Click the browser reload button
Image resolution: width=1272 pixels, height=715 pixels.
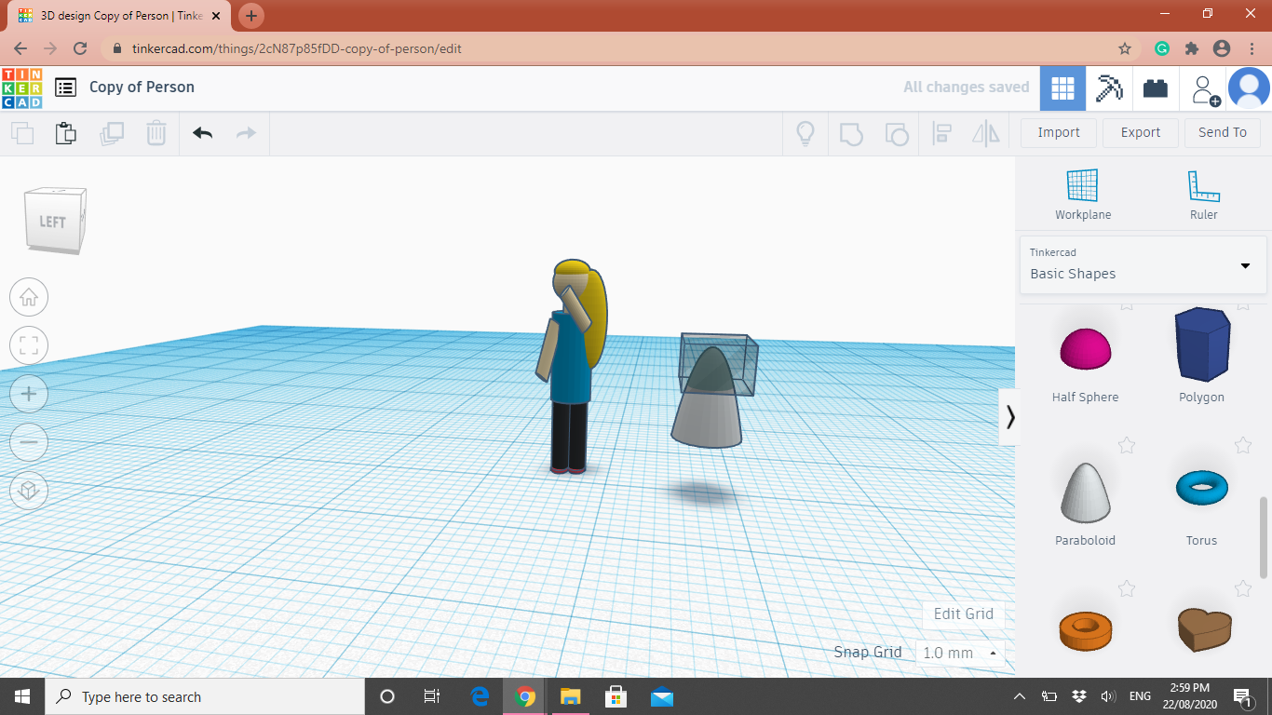pos(80,48)
